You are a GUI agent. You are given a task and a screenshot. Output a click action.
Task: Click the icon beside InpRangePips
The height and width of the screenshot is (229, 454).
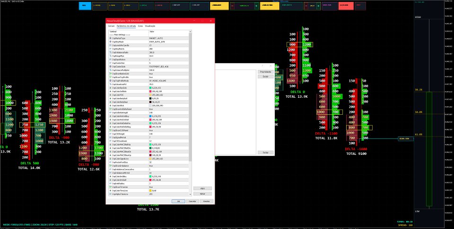111,56
